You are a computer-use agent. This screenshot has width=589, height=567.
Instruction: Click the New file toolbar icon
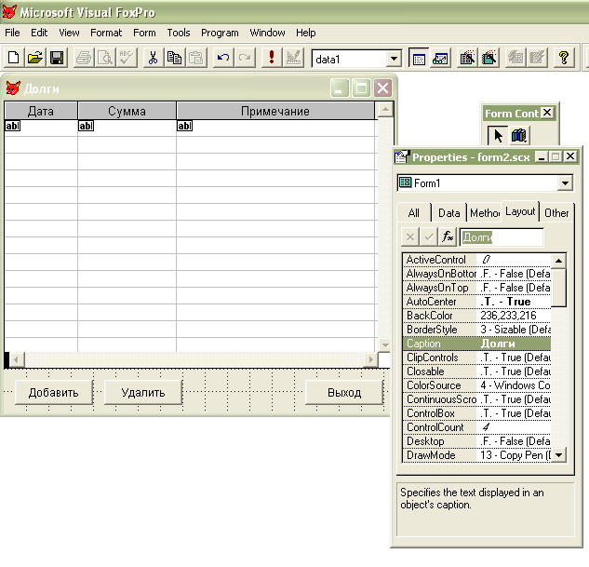13,59
